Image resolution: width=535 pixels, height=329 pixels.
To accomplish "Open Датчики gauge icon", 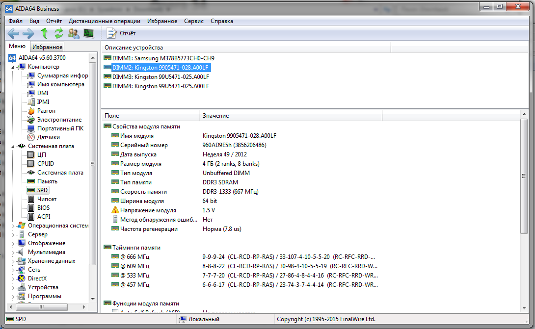I will pos(31,137).
